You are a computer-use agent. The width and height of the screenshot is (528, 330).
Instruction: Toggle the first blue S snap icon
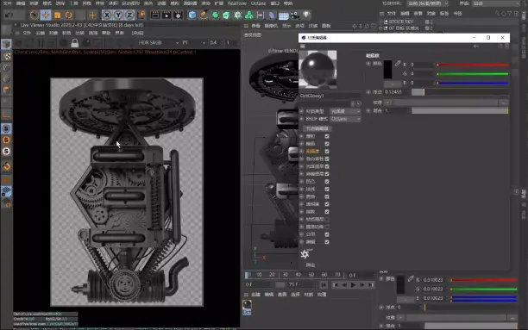tap(6, 128)
